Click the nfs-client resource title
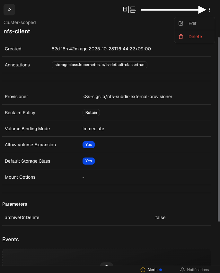The image size is (220, 273). pyautogui.click(x=17, y=31)
